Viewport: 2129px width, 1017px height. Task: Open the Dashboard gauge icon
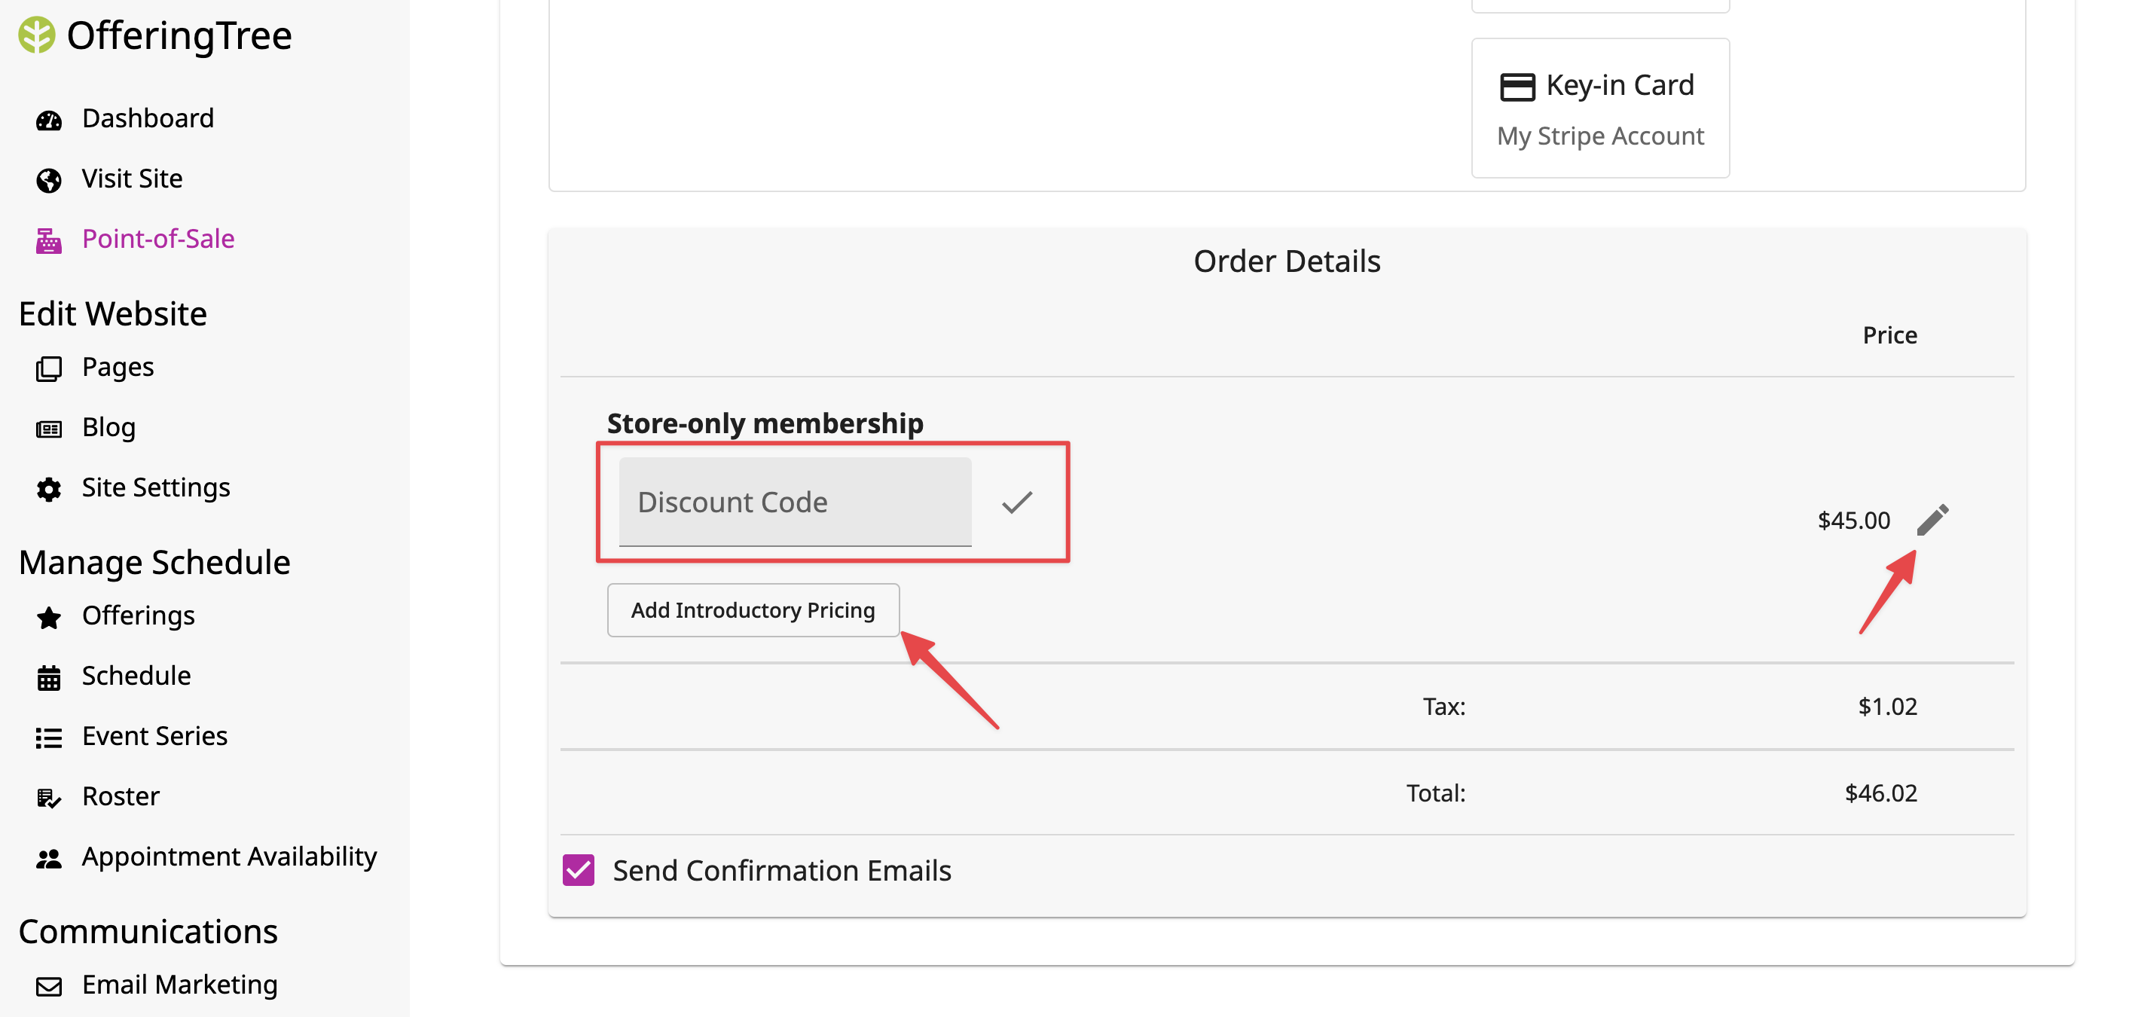(49, 120)
